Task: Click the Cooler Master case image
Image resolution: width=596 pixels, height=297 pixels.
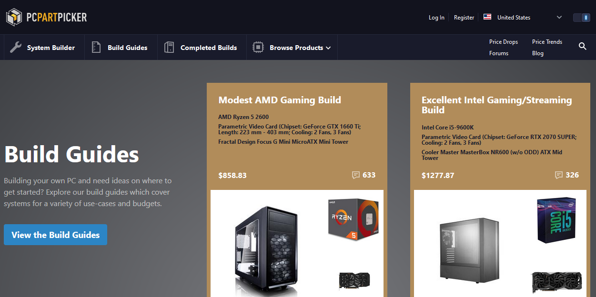Action: [x=469, y=250]
